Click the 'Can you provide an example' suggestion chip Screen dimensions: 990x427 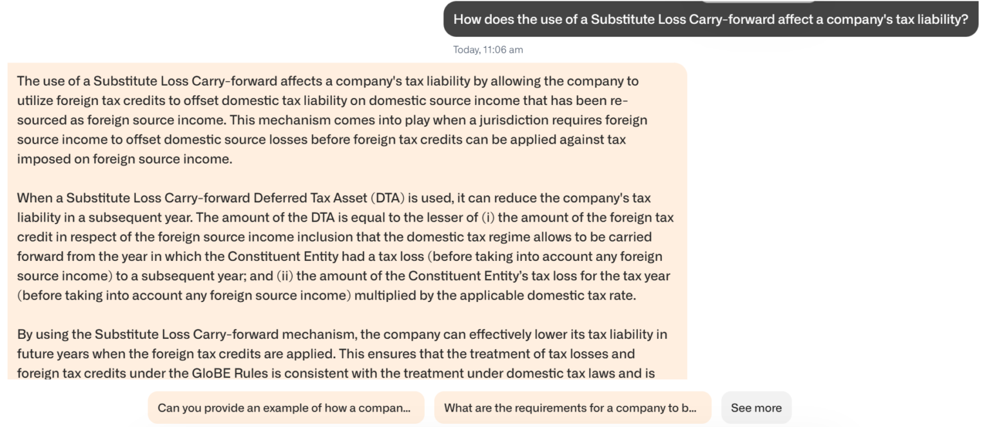[286, 408]
